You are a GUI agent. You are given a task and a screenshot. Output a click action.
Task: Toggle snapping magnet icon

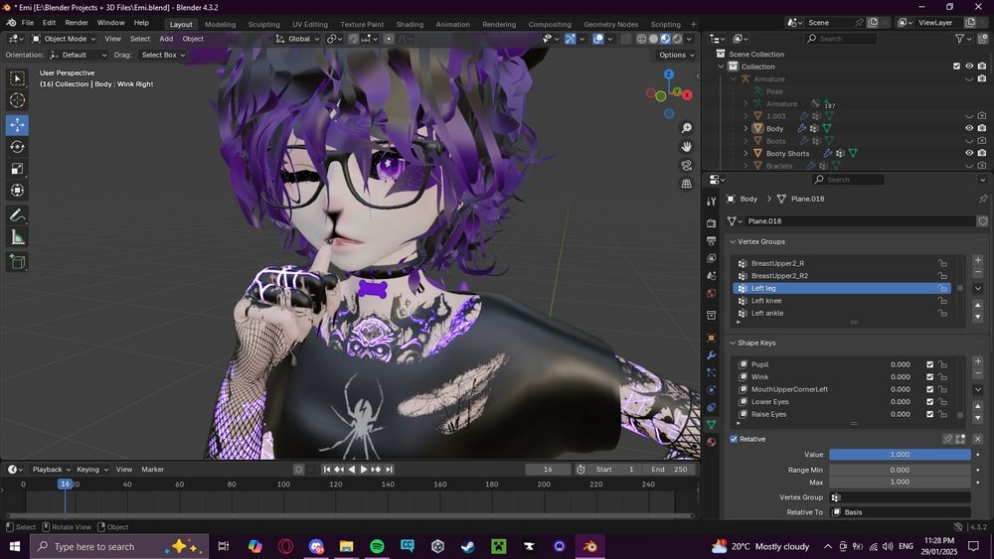click(x=354, y=39)
